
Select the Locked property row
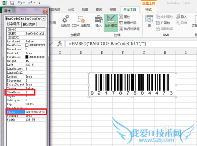pyautogui.click(x=26, y=77)
